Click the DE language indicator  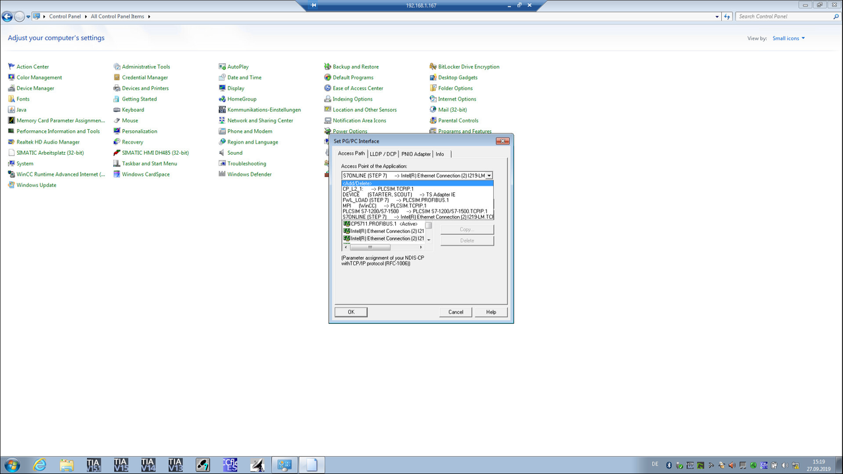655,464
